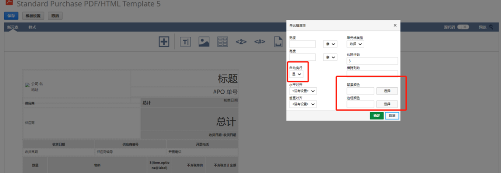The width and height of the screenshot is (501, 173).
Task: Click the preview magnifier icon
Action: click(x=491, y=27)
